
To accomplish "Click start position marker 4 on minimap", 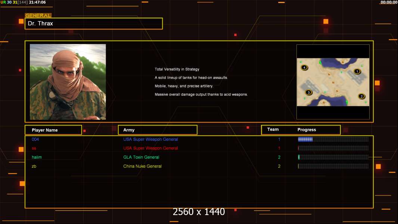I will click(x=304, y=68).
